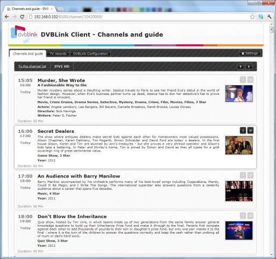Click An Audience with Barry Manilow title
This screenshot has width=276, height=259.
tap(79, 176)
